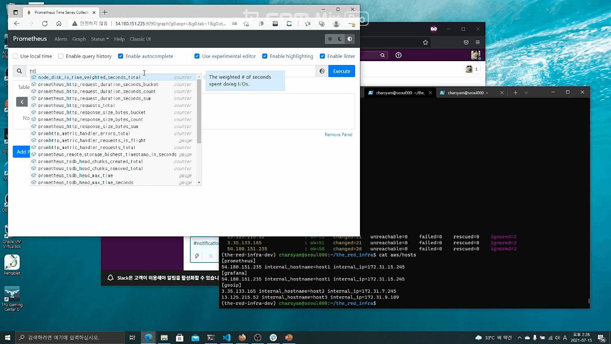The image size is (611, 344).
Task: Switch Prometheus to light theme
Action: click(x=329, y=39)
